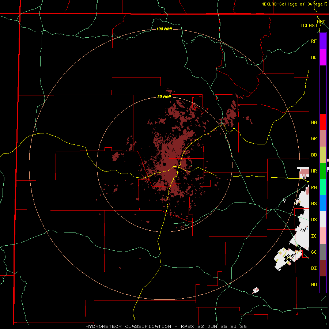Click the RA legend label
This screenshot has height=329, width=329.
pos(314,188)
